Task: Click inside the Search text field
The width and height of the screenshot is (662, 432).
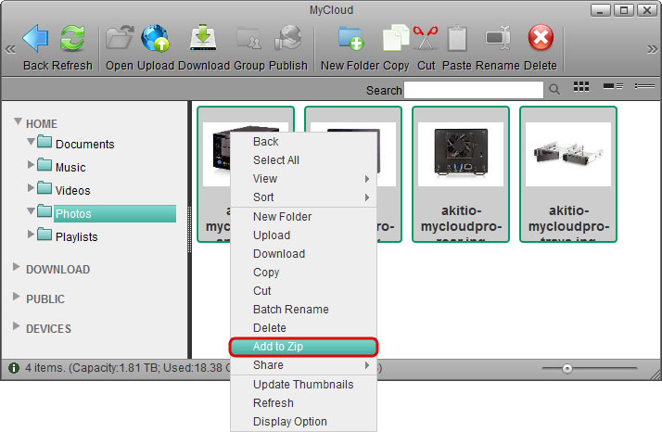Action: pos(473,90)
